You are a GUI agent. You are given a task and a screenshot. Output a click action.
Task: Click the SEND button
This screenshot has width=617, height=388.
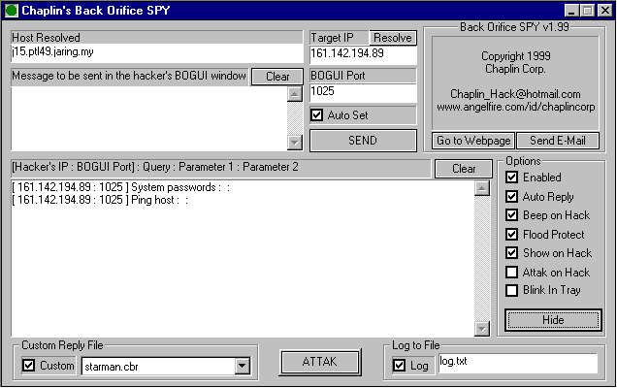tap(363, 141)
